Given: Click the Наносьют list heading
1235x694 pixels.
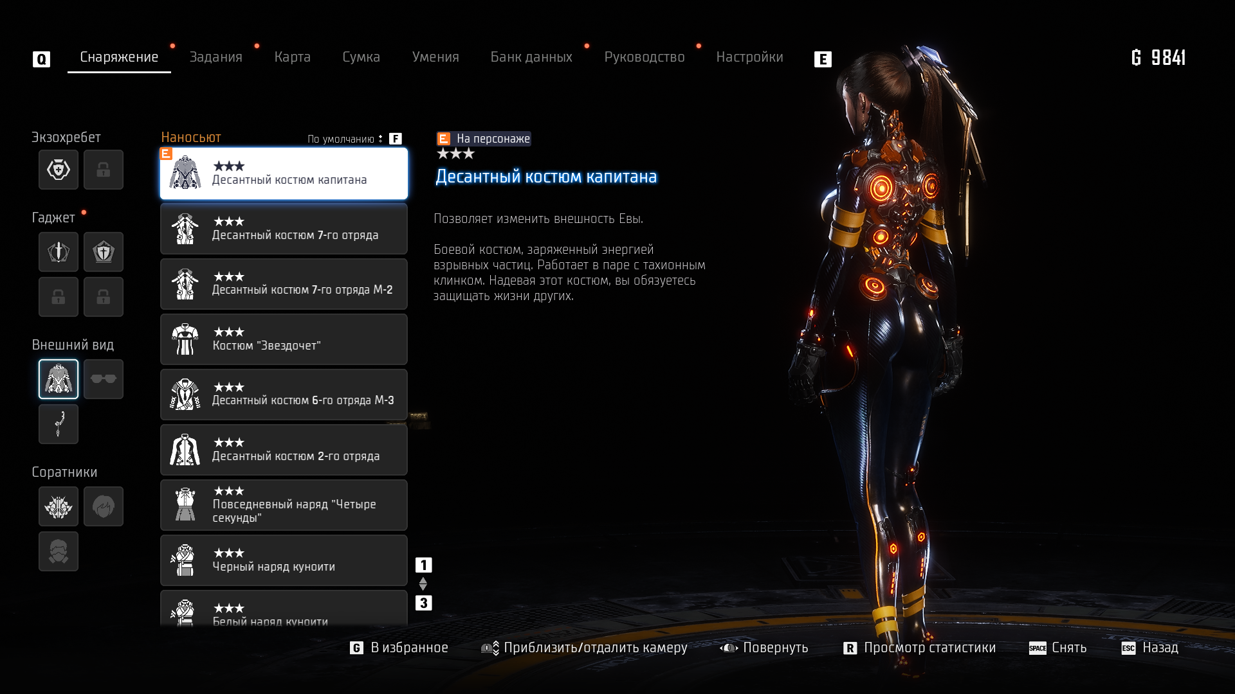Looking at the screenshot, I should click(x=191, y=138).
